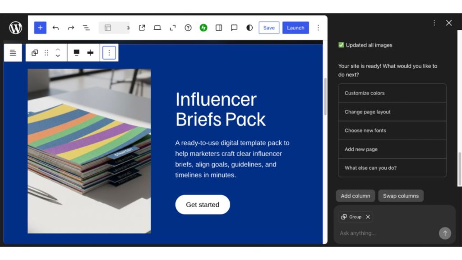
Task: Click the Jetpack lightning bolt icon
Action: (203, 28)
